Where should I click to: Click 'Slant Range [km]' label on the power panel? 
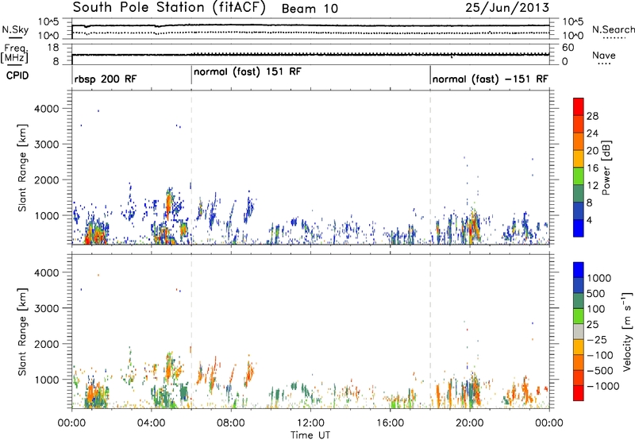(x=22, y=168)
